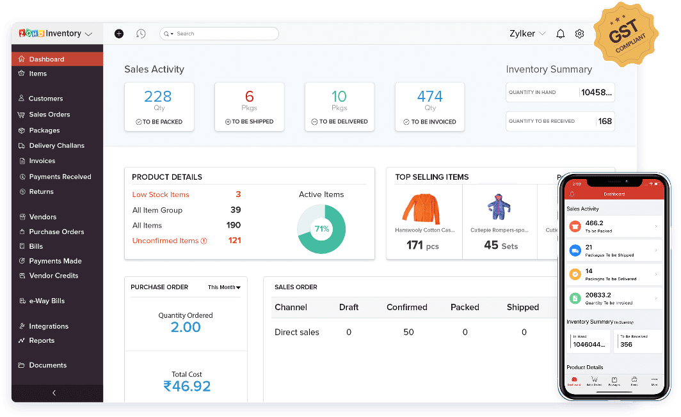The height and width of the screenshot is (417, 681).
Task: Open the This Month filter on Purchase Order
Action: pos(223,287)
